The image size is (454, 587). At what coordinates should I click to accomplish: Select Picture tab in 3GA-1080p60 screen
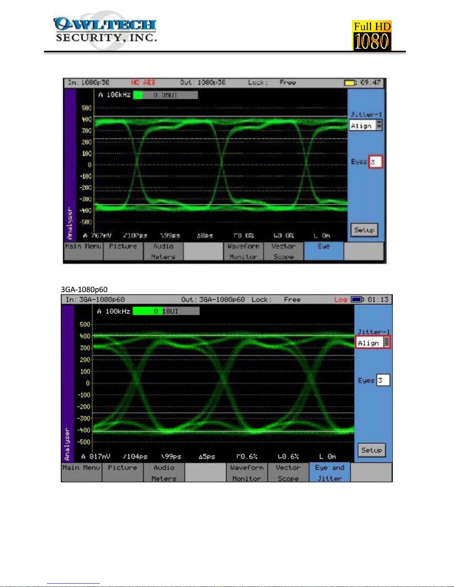pos(123,472)
